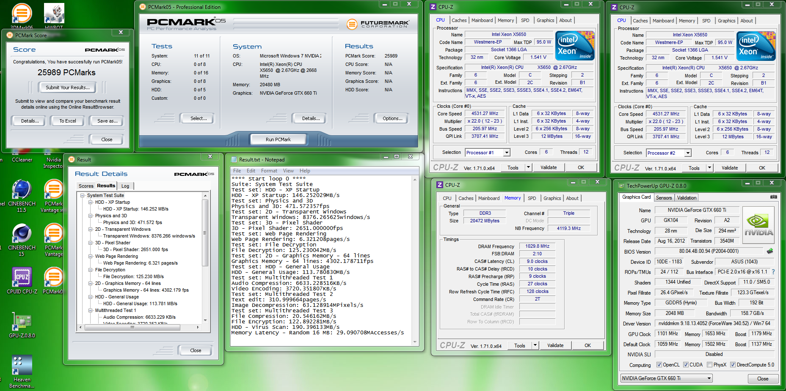Viewport: 786px width, 391px height.
Task: Click the Result window title icon
Action: coord(72,159)
